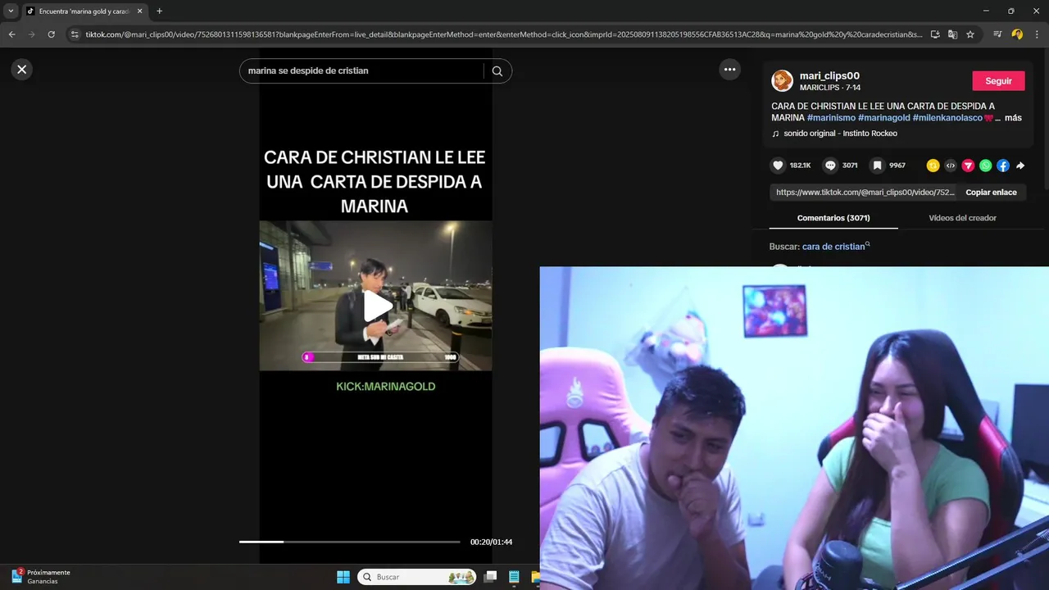Screen dimensions: 1049x590
Task: Share video to Facebook
Action: point(1003,166)
